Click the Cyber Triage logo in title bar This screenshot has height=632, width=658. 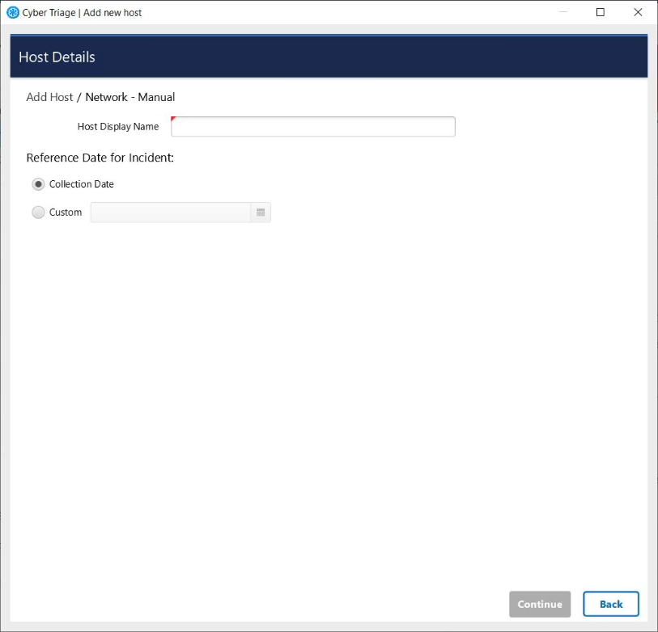12,12
